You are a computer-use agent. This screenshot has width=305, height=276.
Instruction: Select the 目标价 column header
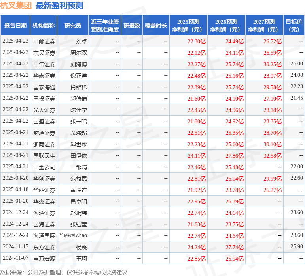(294, 25)
